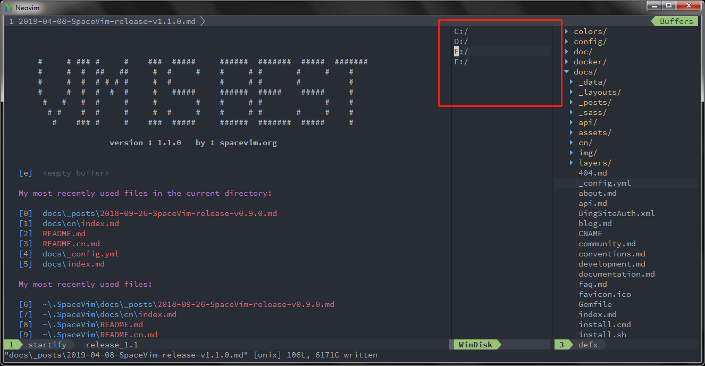
Task: Click the Neovim window title text
Action: [x=27, y=7]
